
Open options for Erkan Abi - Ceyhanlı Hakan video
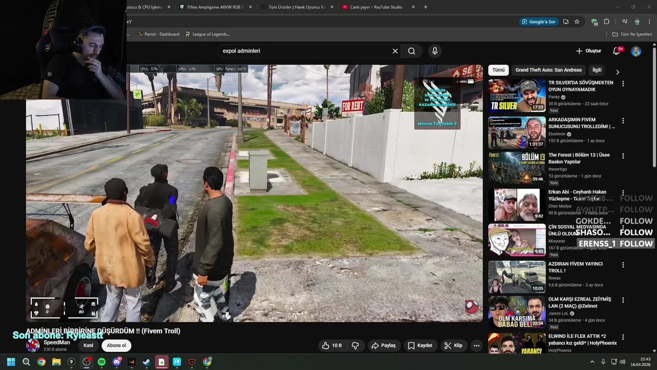623,193
